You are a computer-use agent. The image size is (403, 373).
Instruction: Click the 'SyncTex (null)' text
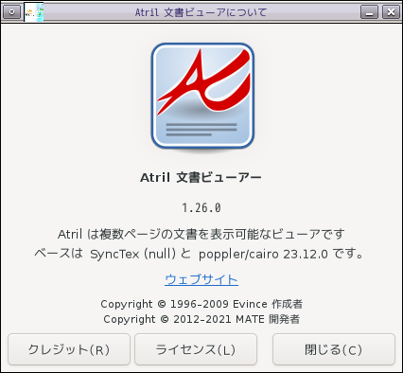click(x=132, y=254)
